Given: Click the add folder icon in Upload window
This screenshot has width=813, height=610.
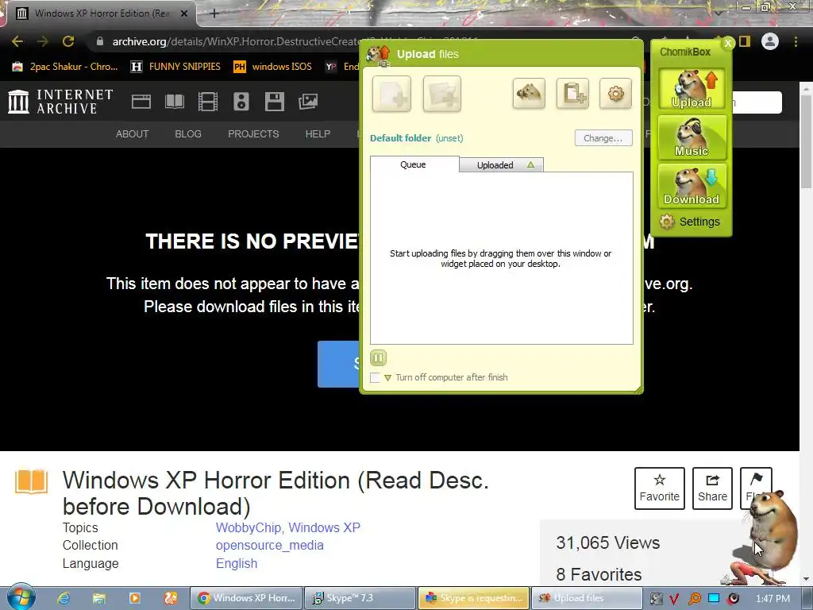Looking at the screenshot, I should [441, 94].
